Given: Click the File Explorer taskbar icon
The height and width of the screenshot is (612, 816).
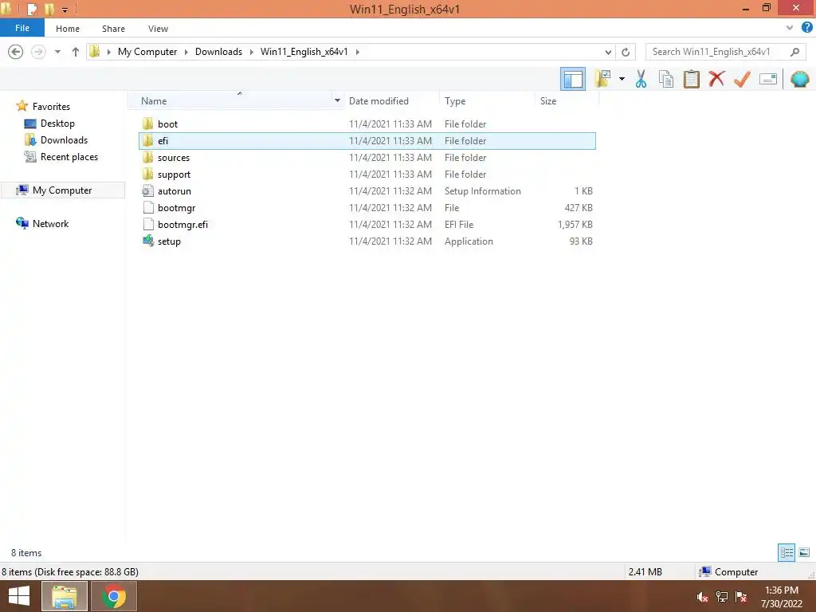Looking at the screenshot, I should click(x=64, y=596).
